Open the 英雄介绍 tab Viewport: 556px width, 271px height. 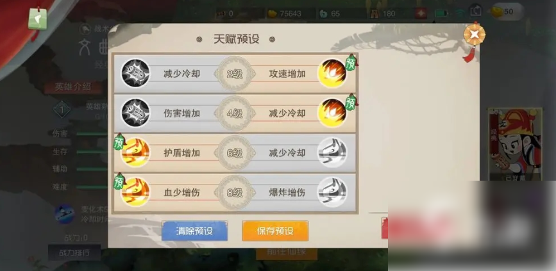72,86
